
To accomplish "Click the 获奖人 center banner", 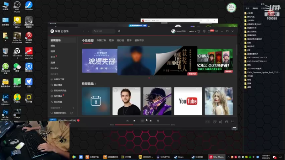I will point(157,60).
